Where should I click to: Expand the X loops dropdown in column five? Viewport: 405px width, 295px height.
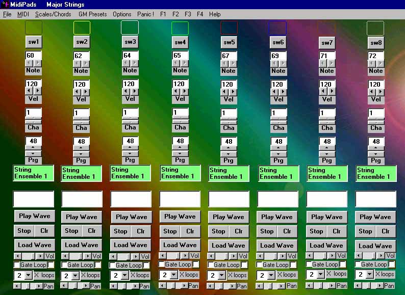point(222,275)
